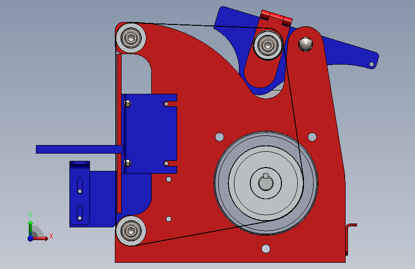Click the blue Z axis ball of the triad
The height and width of the screenshot is (269, 415).
coord(31,238)
